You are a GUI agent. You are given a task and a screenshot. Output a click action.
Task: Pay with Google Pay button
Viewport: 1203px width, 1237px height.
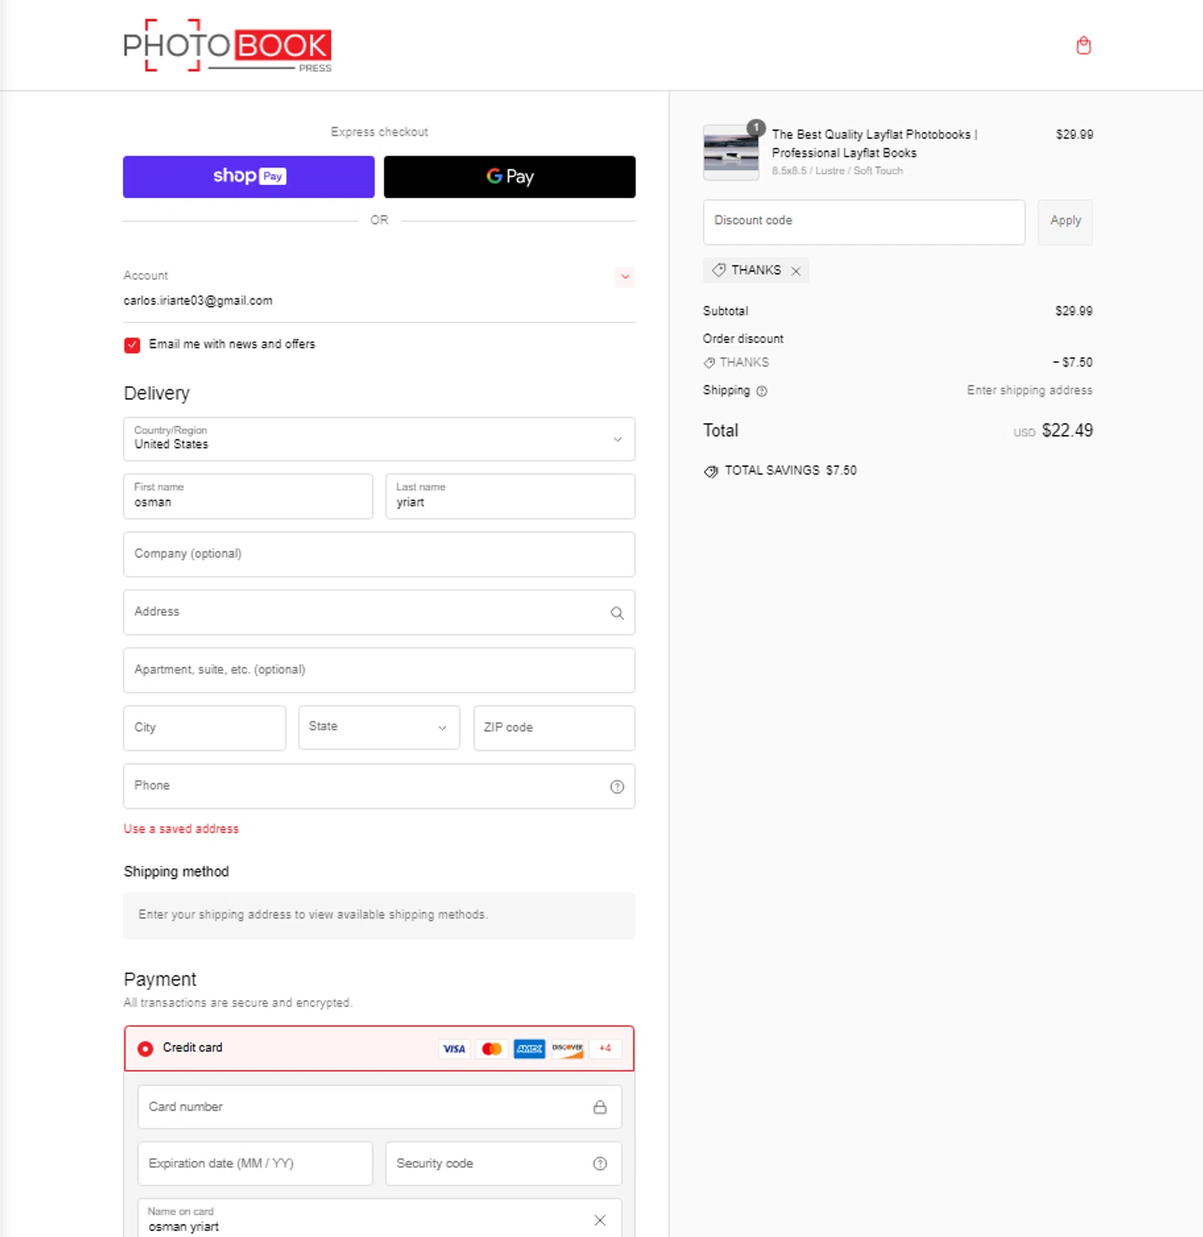pyautogui.click(x=510, y=176)
